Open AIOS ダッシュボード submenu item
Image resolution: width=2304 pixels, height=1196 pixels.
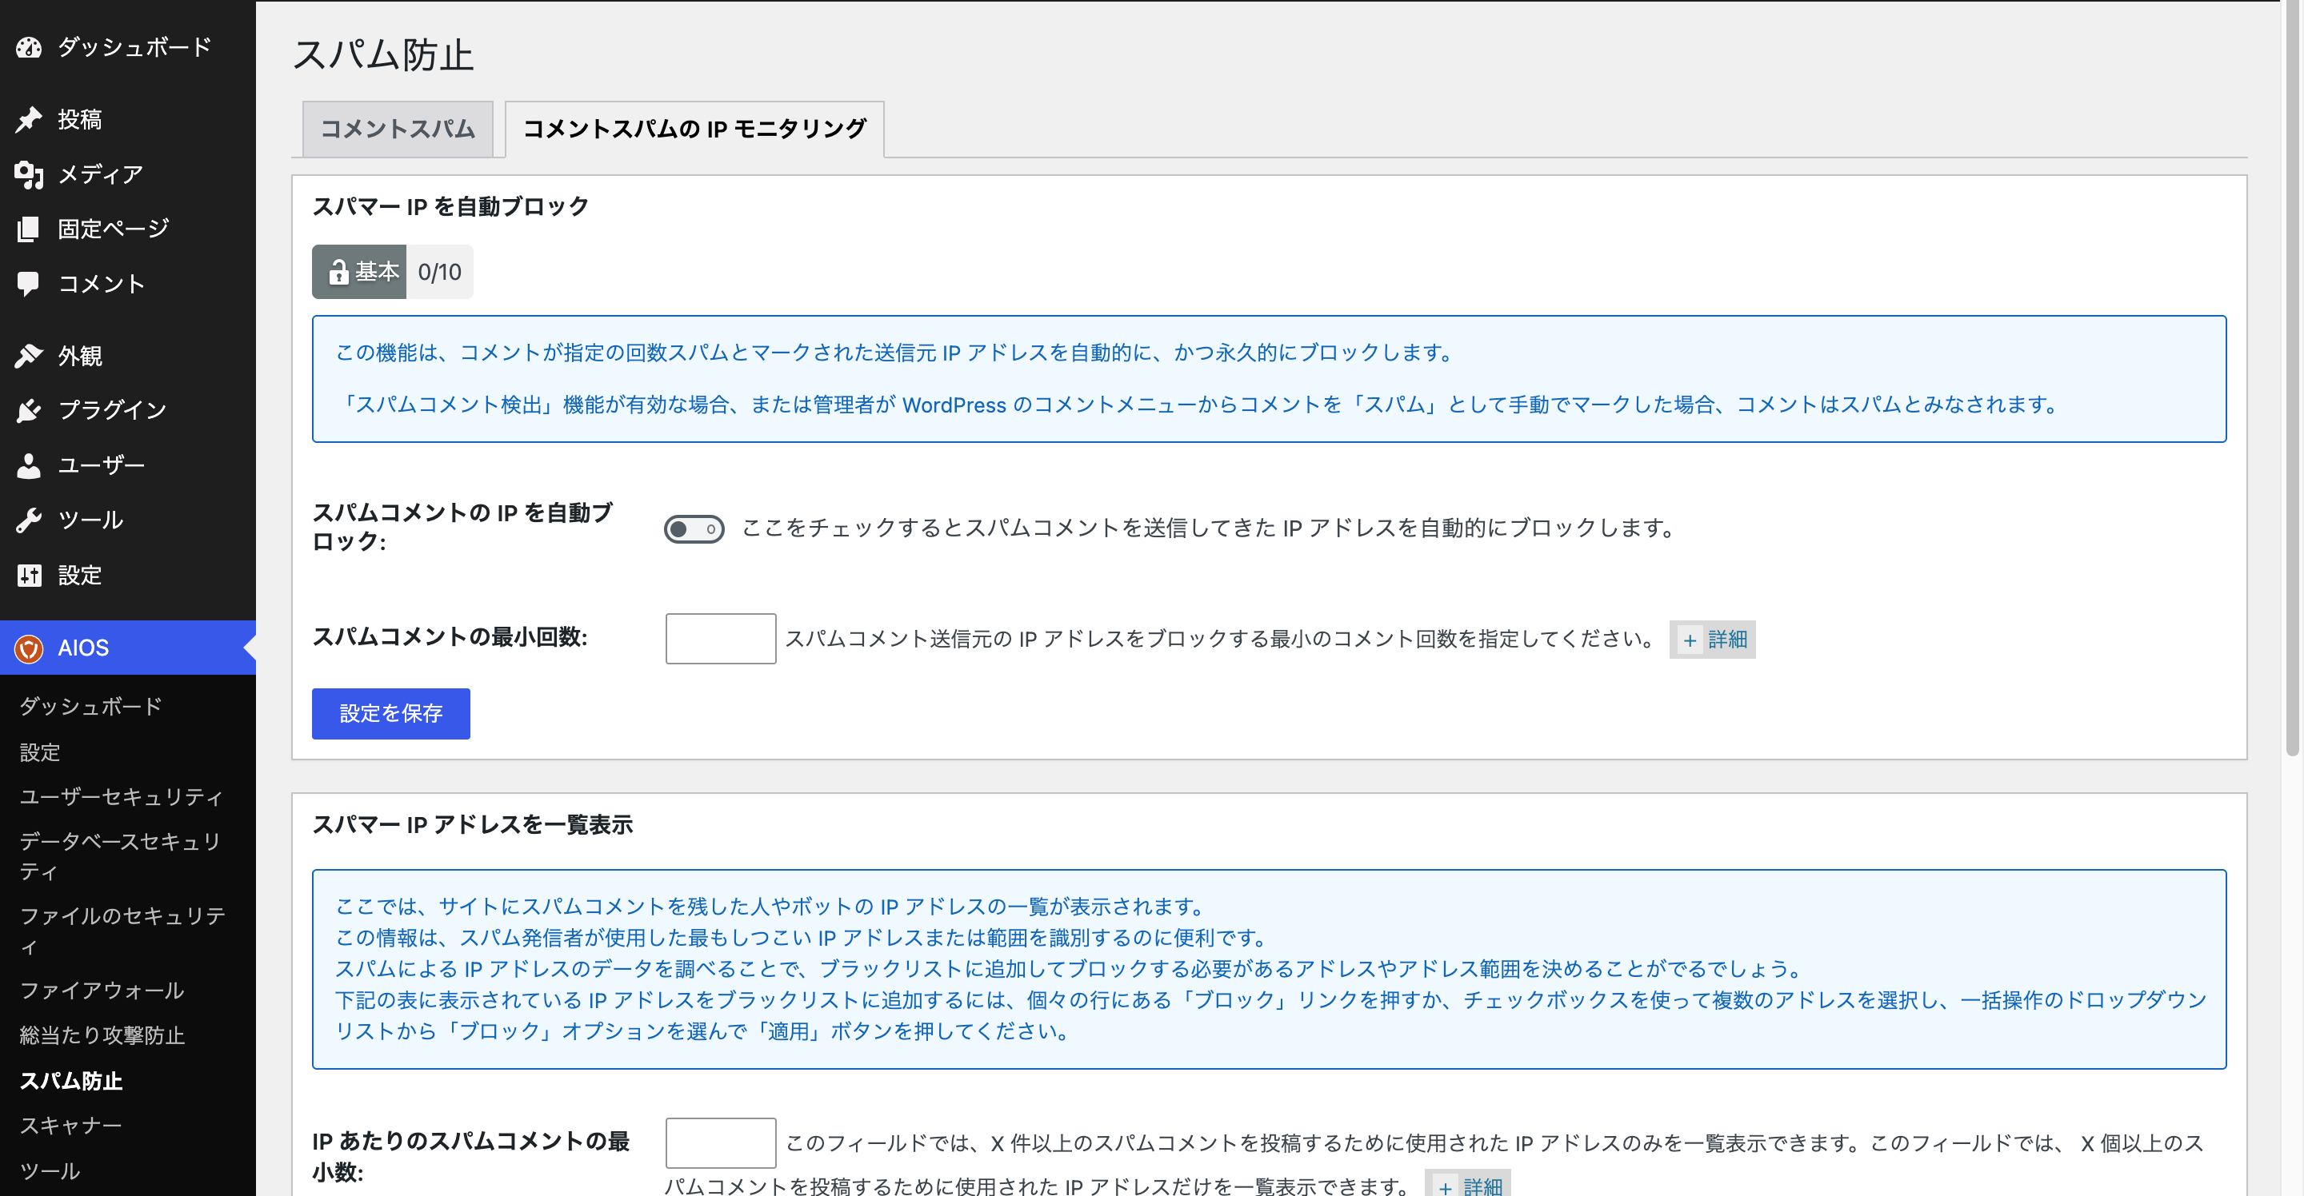[x=90, y=706]
